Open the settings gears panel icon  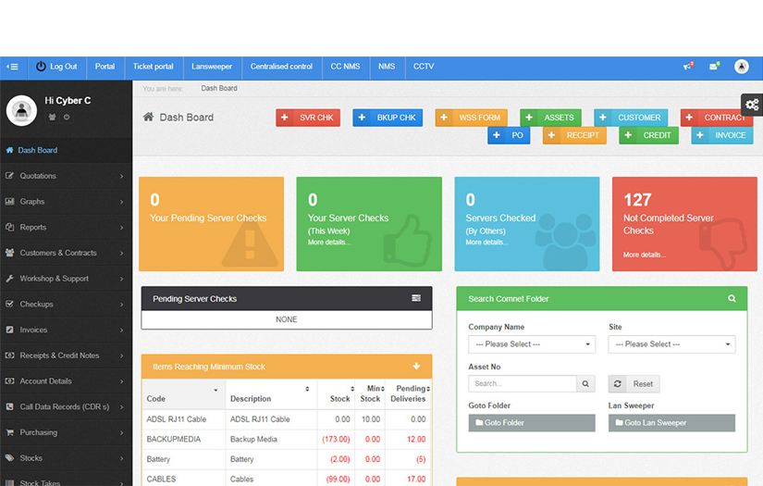752,105
